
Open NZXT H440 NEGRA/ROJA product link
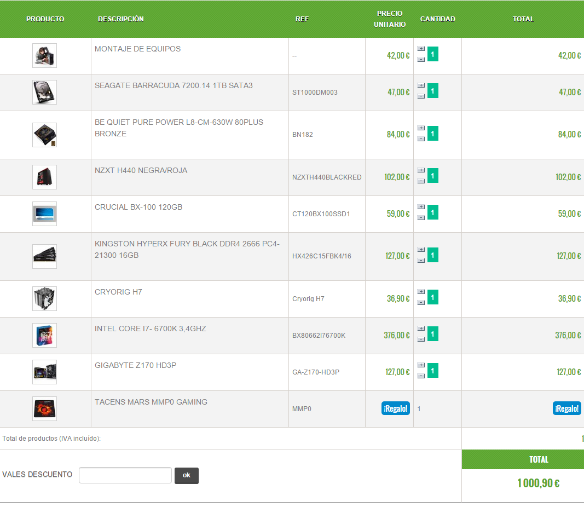click(x=141, y=170)
